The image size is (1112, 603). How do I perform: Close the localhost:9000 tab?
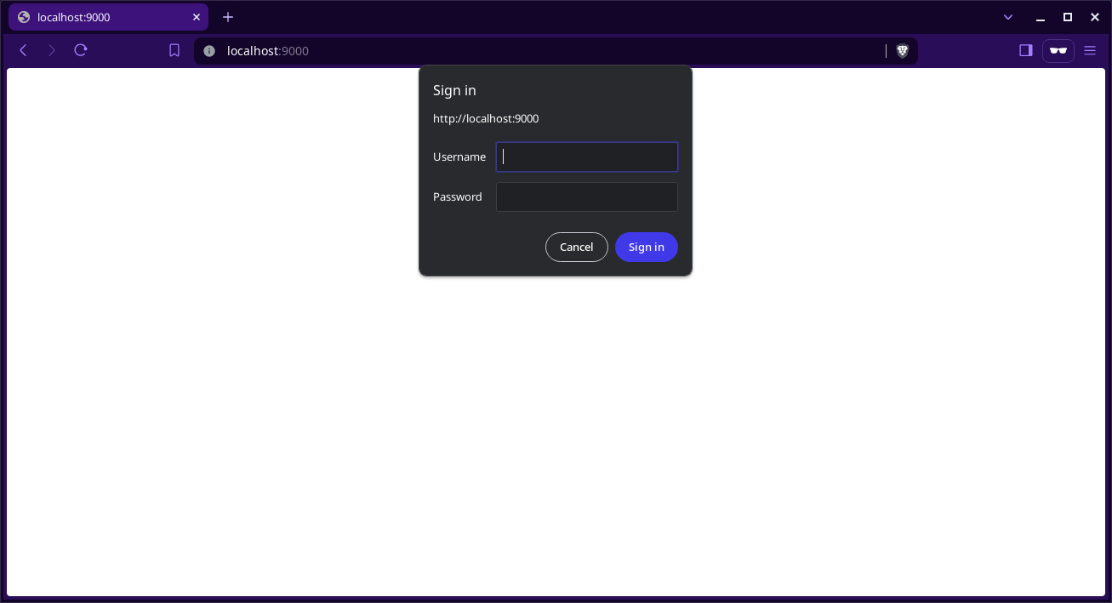point(197,17)
